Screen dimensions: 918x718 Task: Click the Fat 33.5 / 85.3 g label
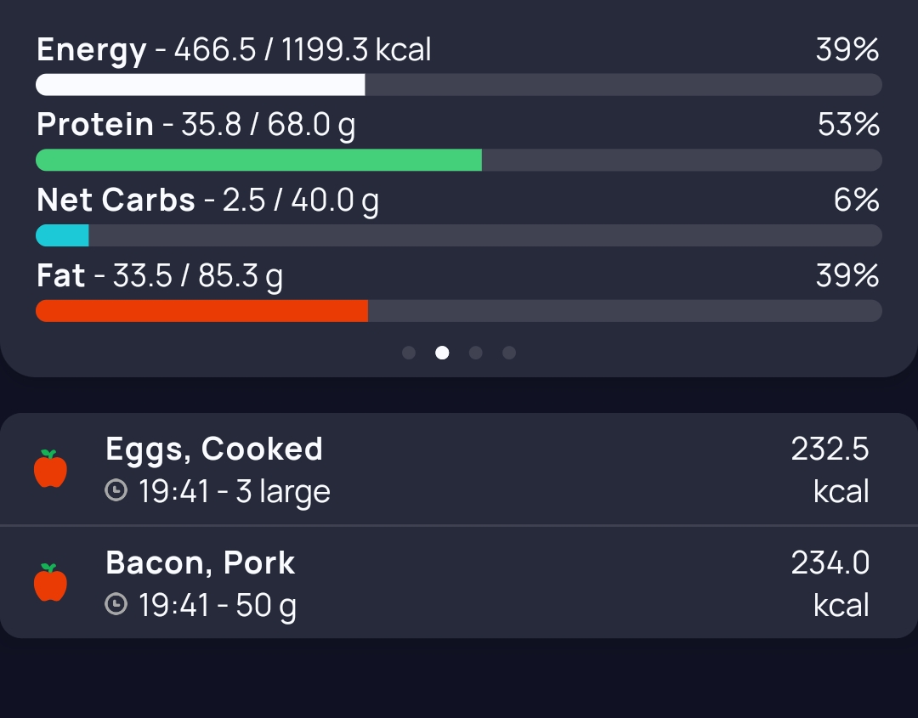click(160, 276)
